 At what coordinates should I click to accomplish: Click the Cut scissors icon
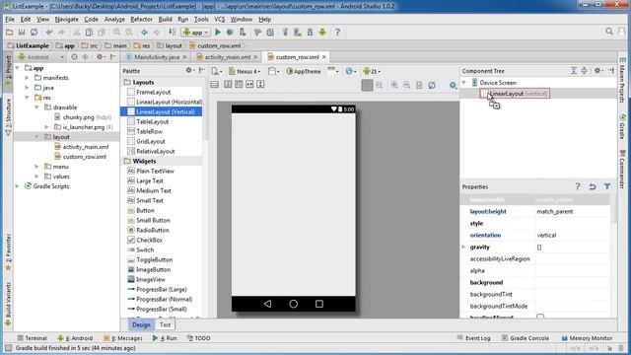tap(77, 33)
